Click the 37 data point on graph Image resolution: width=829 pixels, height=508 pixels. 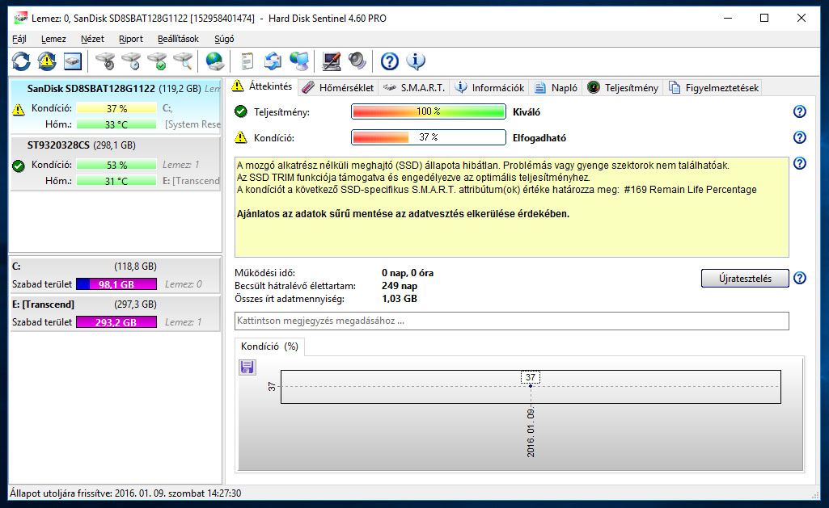pos(531,386)
